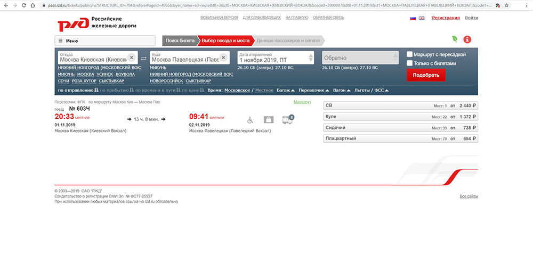Screen dimensions: 533x279
Task: Open browser home page icon
Action: pyautogui.click(x=33, y=5)
